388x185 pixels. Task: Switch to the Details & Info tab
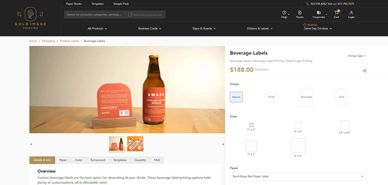(x=42, y=160)
